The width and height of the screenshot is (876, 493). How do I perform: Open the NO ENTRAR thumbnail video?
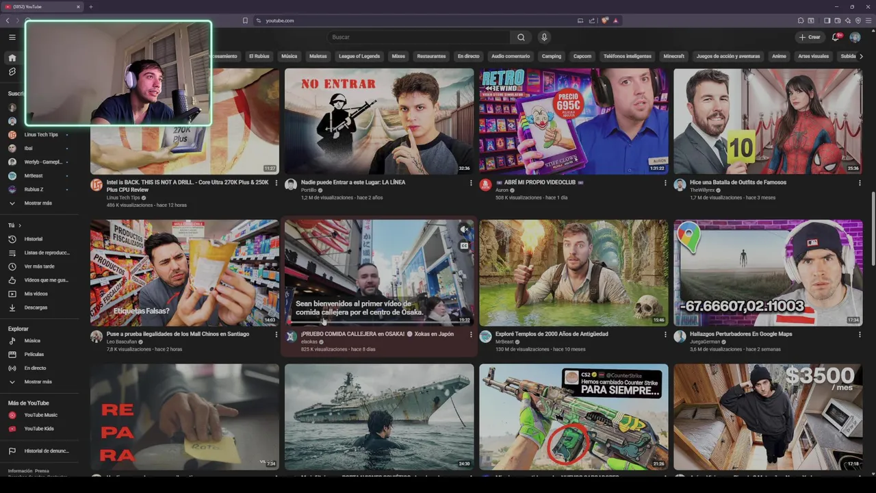[x=379, y=121]
